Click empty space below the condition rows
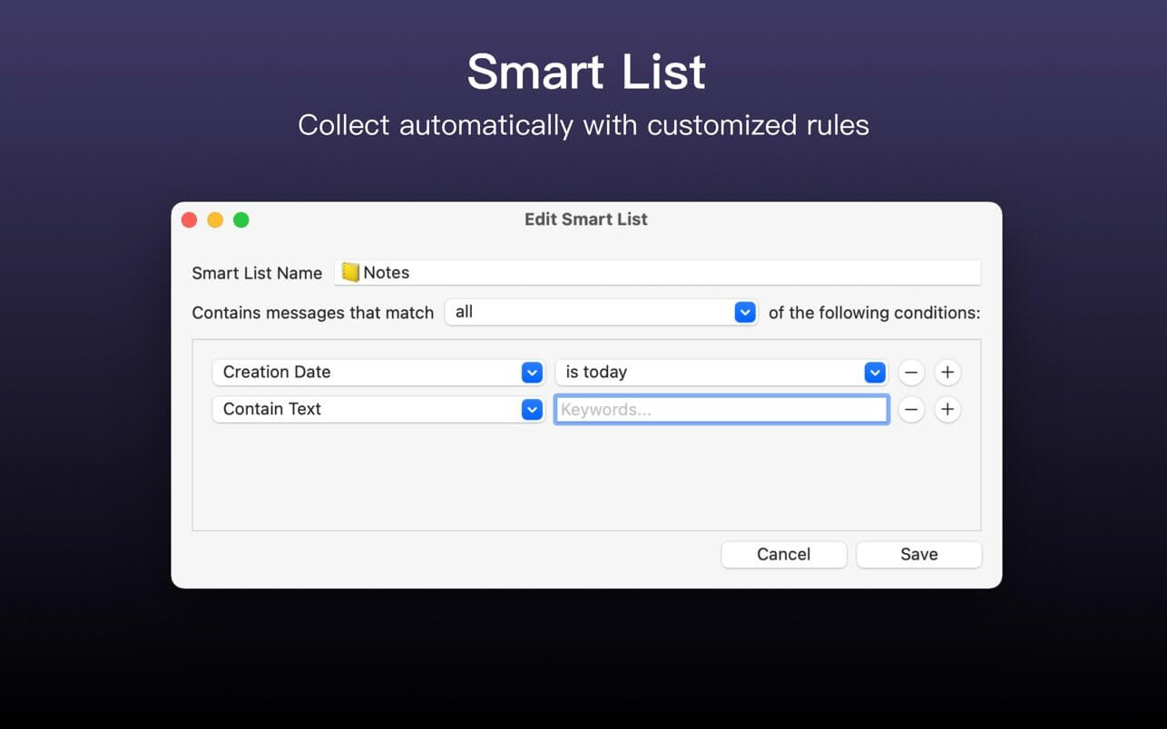The image size is (1167, 729). (x=585, y=481)
